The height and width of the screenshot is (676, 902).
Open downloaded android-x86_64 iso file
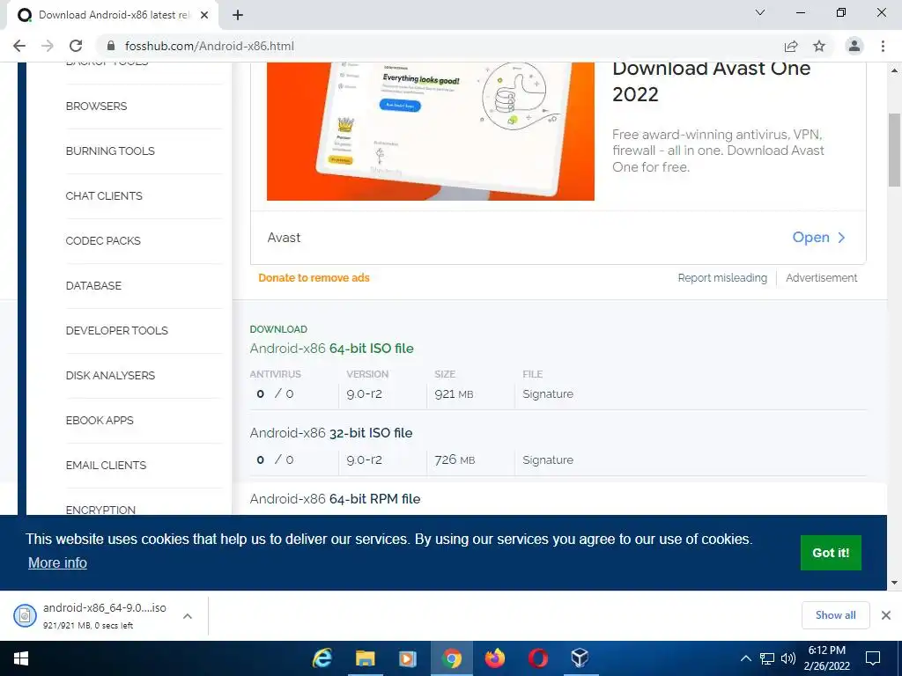point(105,607)
